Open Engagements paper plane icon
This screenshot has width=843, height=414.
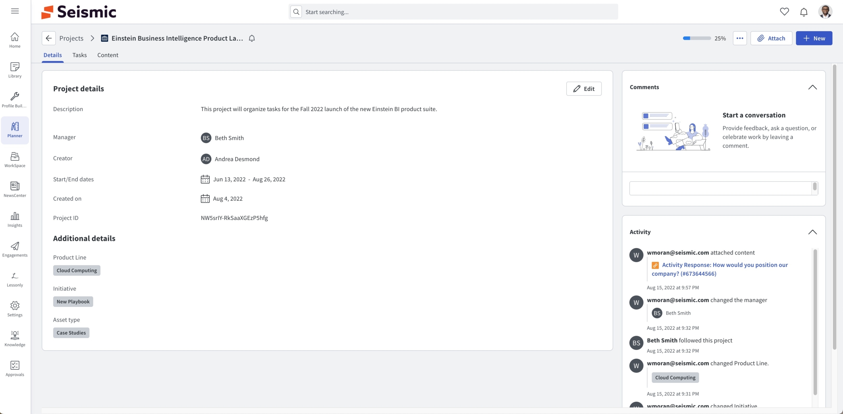pos(15,249)
